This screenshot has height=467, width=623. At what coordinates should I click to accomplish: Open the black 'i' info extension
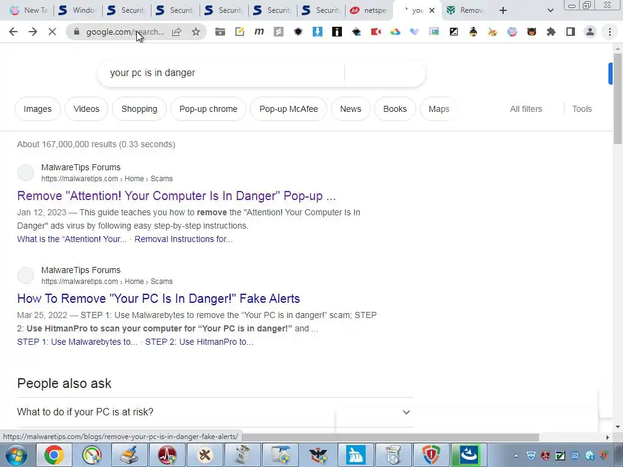[x=337, y=32]
